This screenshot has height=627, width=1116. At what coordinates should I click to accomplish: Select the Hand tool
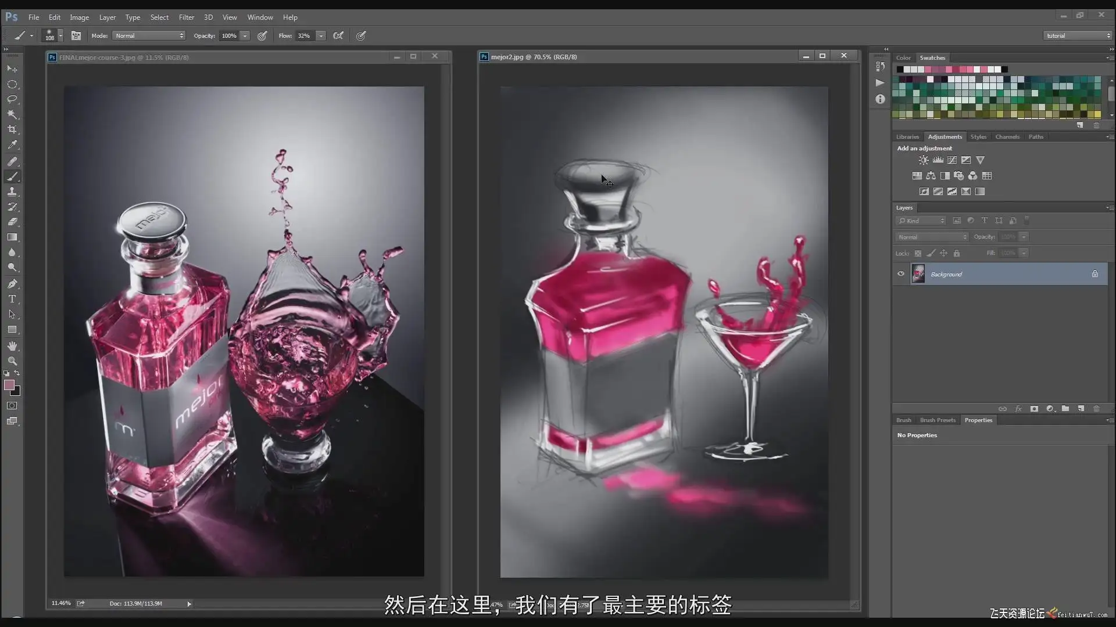(x=12, y=346)
